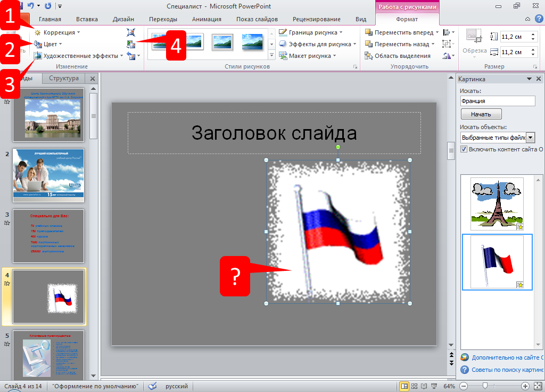
Task: Click the Undo icon in quick access toolbar
Action: pyautogui.click(x=31, y=6)
